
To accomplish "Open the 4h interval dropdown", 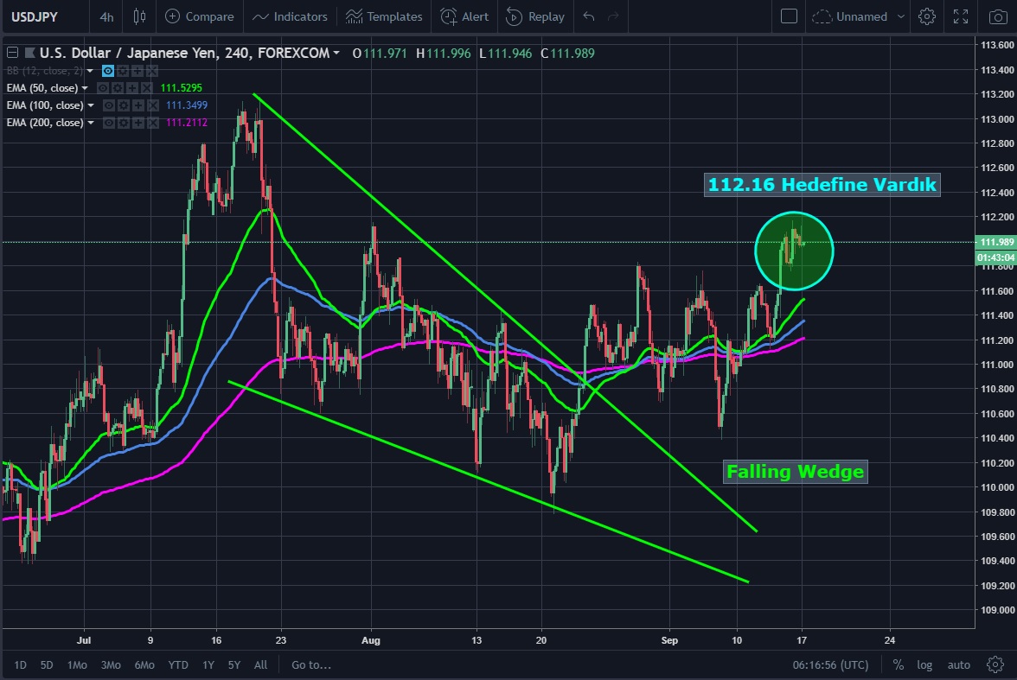I will point(106,16).
